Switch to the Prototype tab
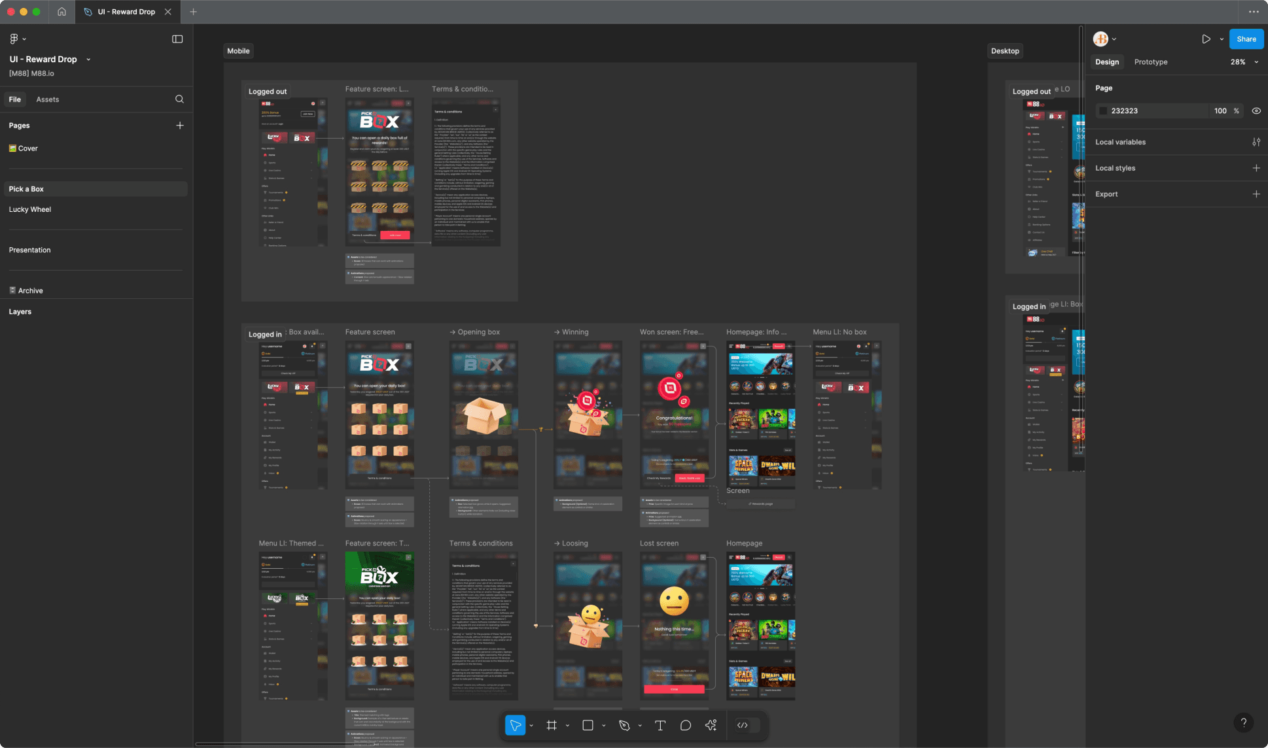The width and height of the screenshot is (1268, 748). click(1150, 61)
